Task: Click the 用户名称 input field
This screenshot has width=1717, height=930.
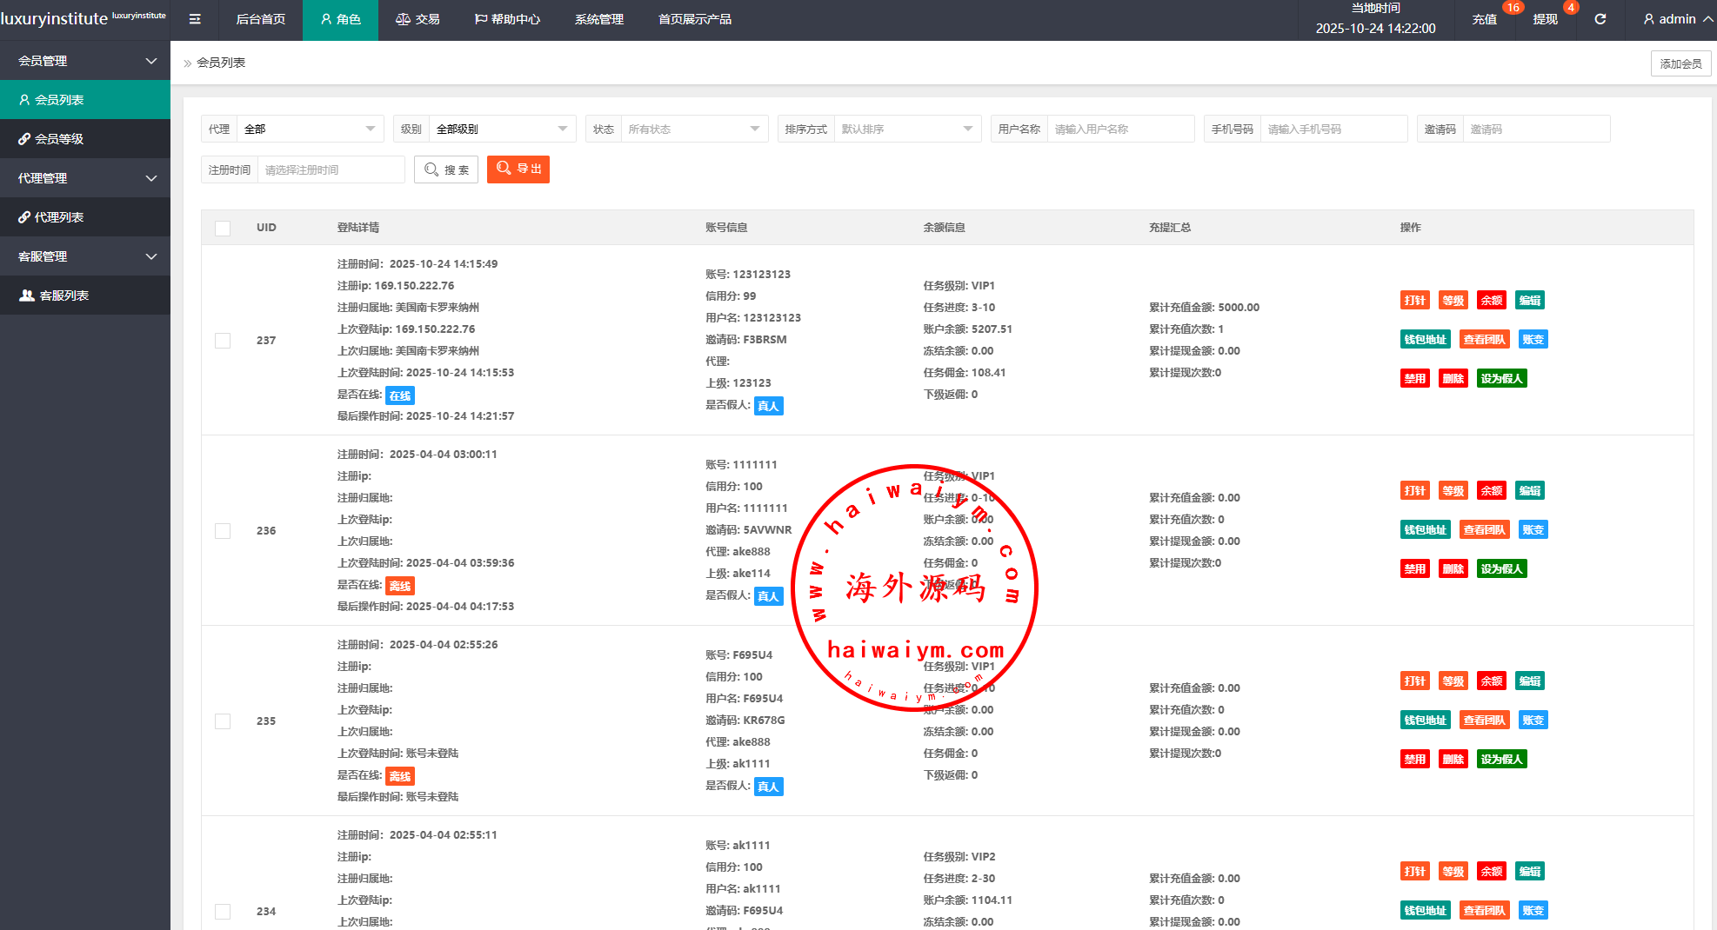Action: click(1119, 130)
